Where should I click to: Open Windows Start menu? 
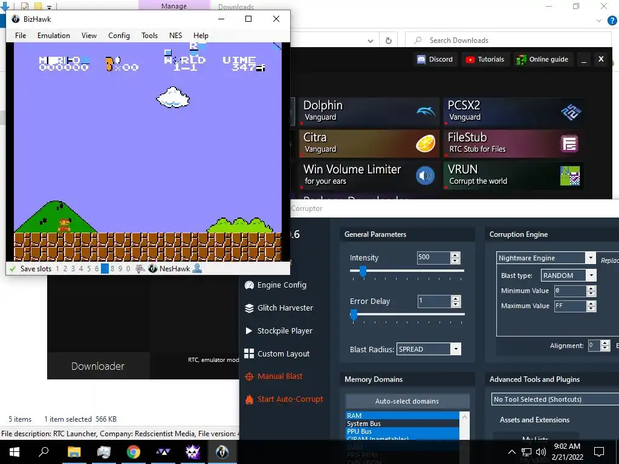coord(15,452)
